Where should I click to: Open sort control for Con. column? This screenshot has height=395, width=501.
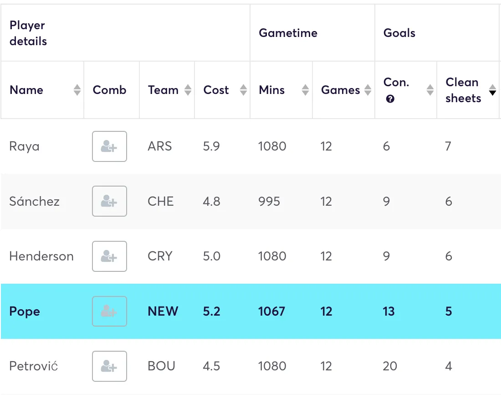[x=430, y=90]
